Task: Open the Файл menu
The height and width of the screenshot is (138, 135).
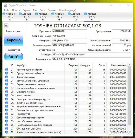Action: point(6,10)
